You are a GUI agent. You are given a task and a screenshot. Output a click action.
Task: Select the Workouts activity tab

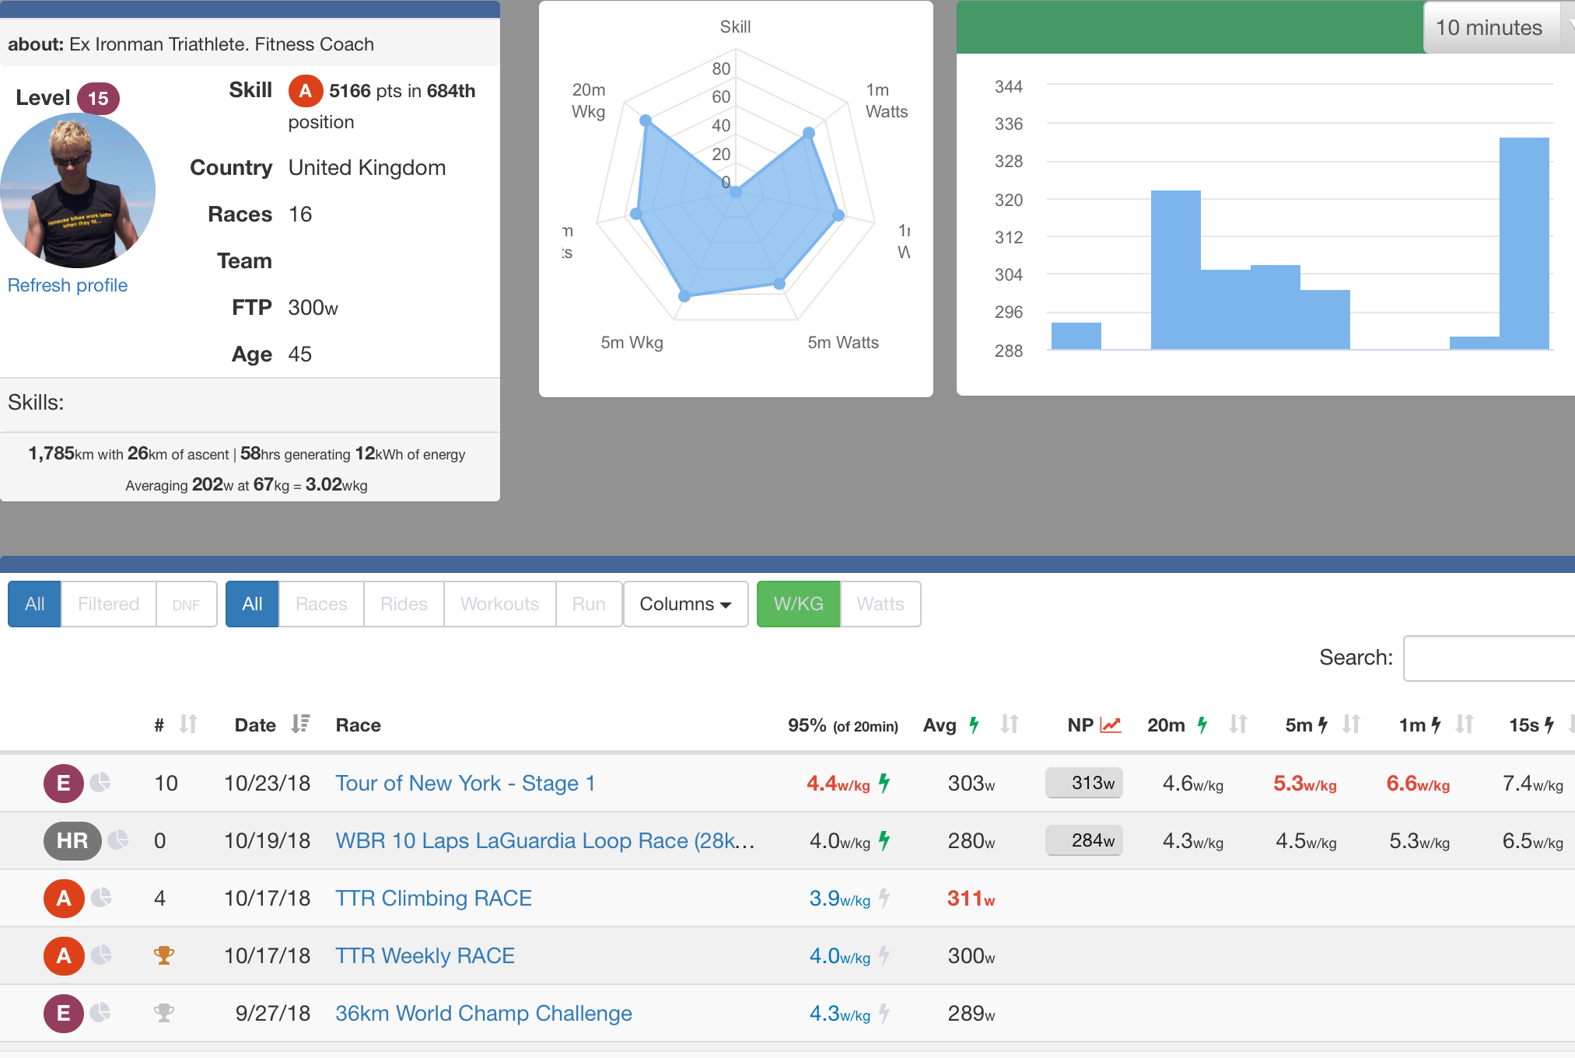tap(499, 604)
